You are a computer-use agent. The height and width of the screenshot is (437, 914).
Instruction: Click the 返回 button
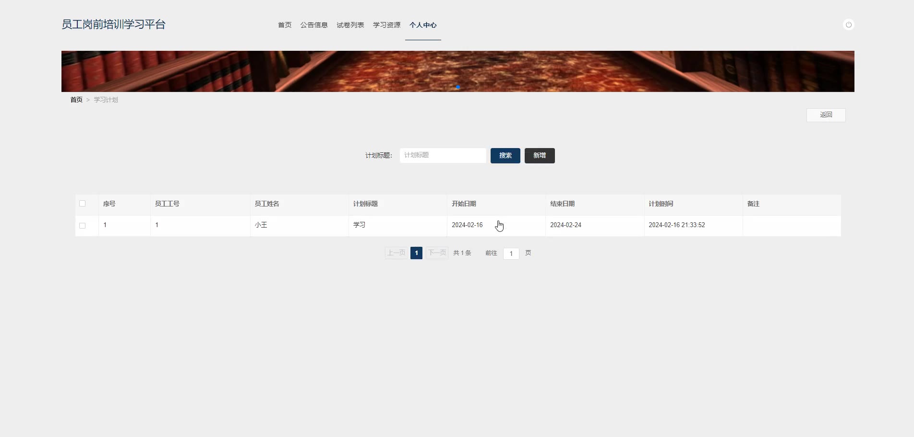[x=826, y=115]
